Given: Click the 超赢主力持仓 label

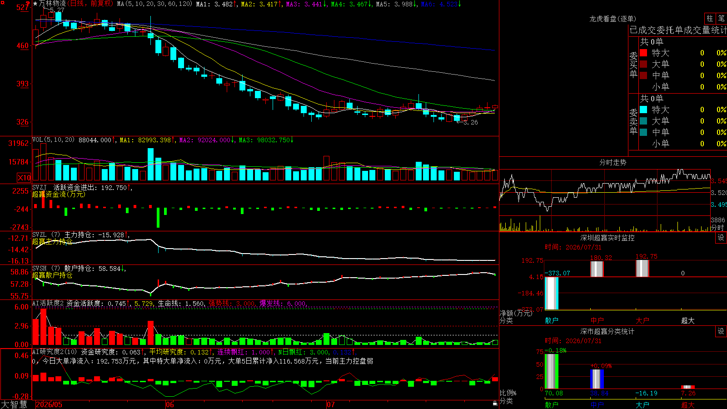Looking at the screenshot, I should click(x=52, y=241).
